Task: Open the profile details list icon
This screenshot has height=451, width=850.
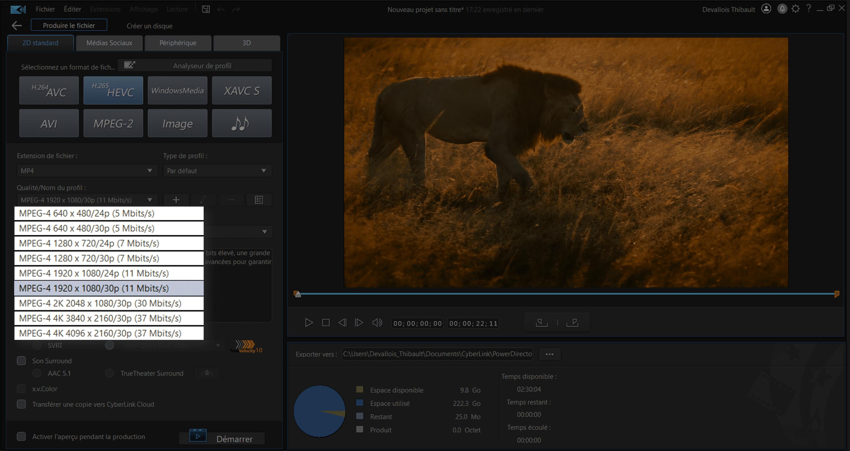Action: tap(259, 200)
